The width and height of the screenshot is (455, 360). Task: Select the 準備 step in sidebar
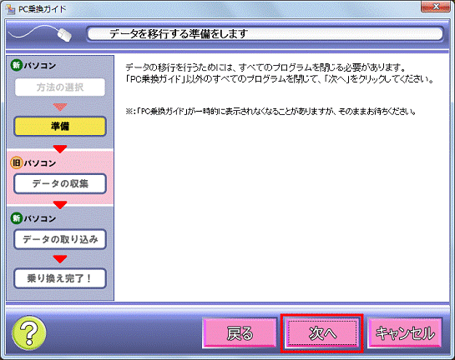tap(60, 127)
